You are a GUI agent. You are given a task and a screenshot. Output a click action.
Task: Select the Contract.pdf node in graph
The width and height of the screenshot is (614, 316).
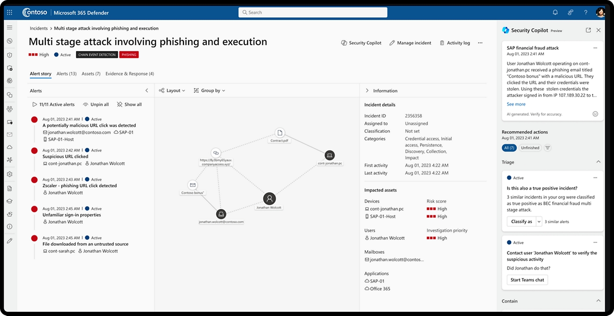(x=279, y=133)
